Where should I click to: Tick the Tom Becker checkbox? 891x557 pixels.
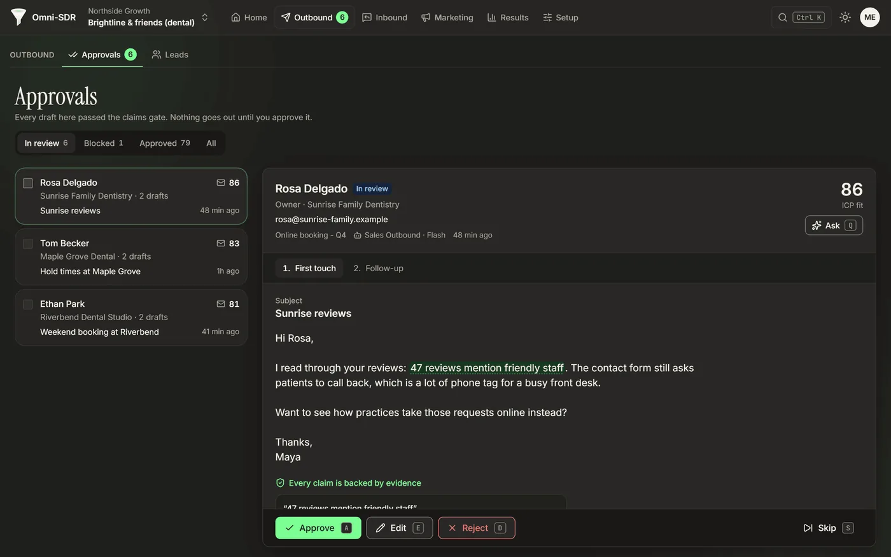[28, 244]
